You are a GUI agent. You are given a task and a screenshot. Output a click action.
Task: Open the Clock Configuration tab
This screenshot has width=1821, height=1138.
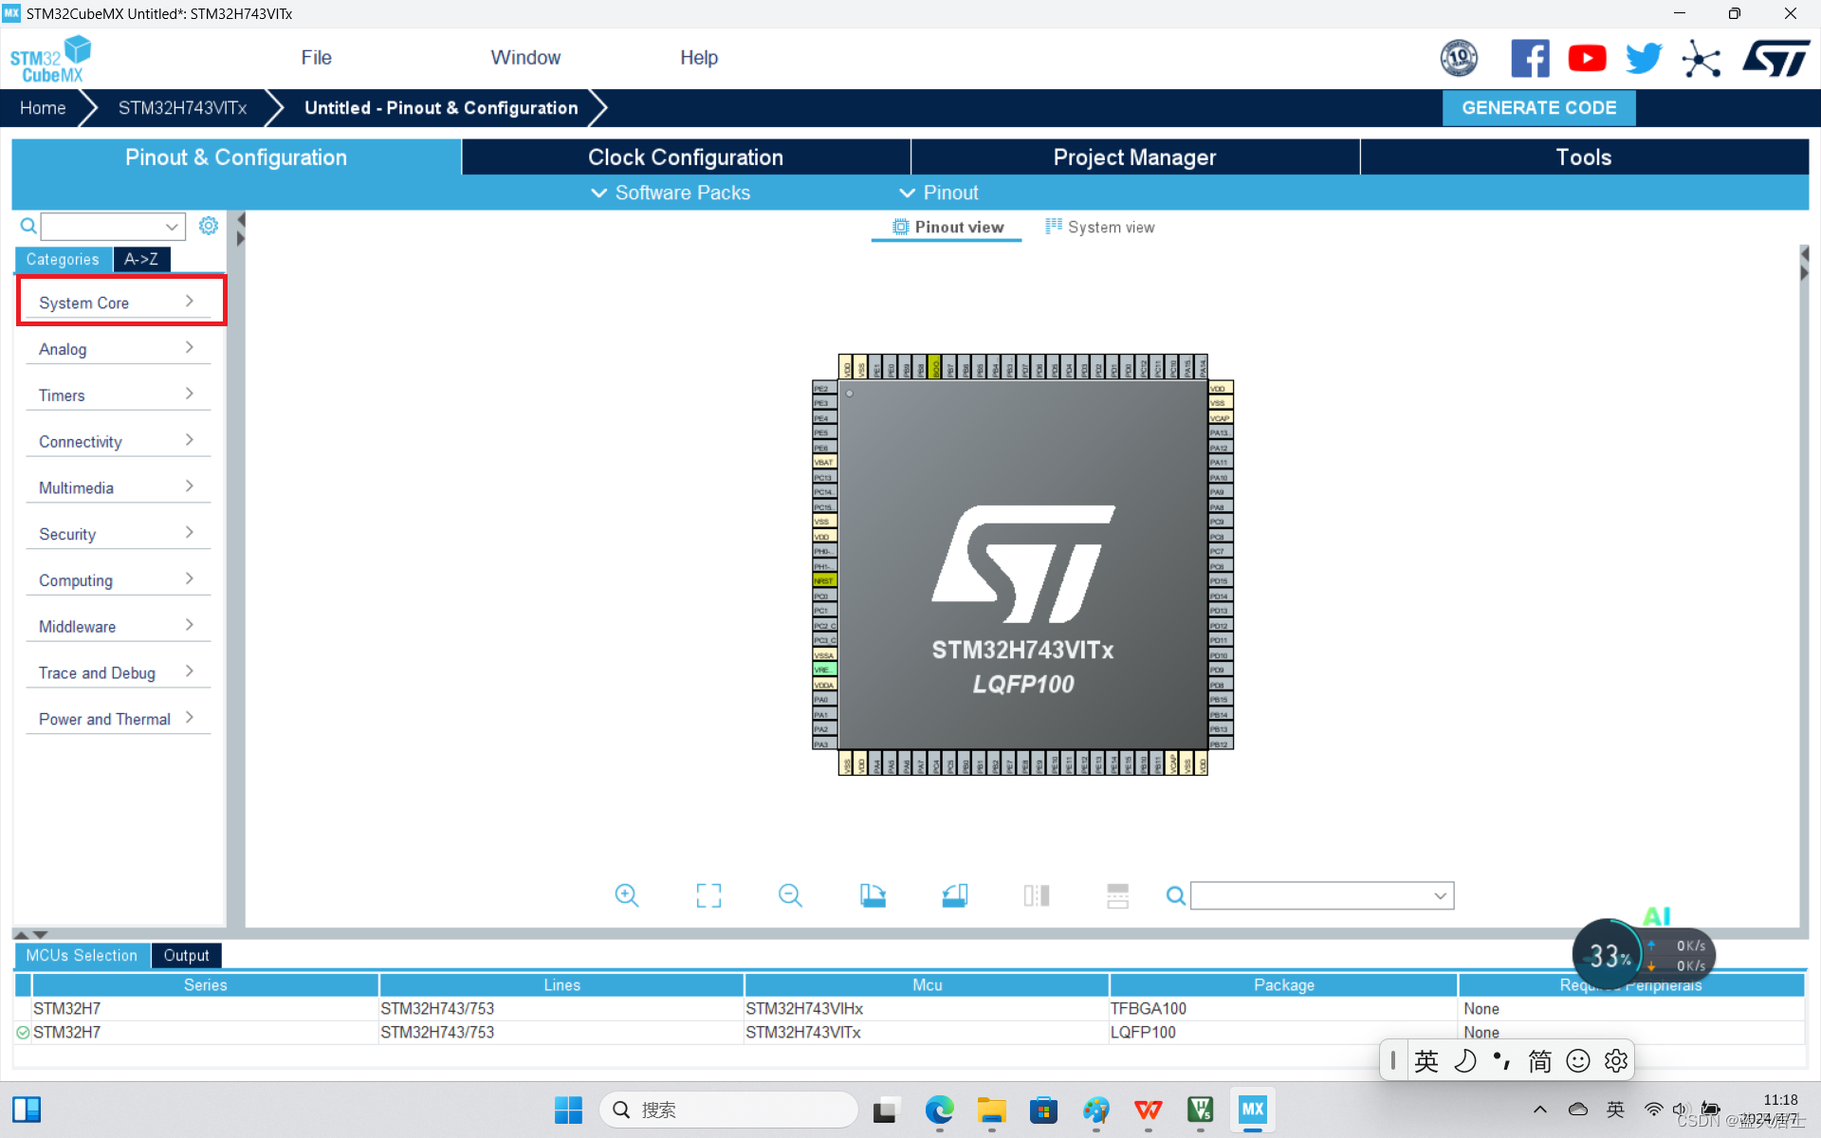tap(685, 157)
